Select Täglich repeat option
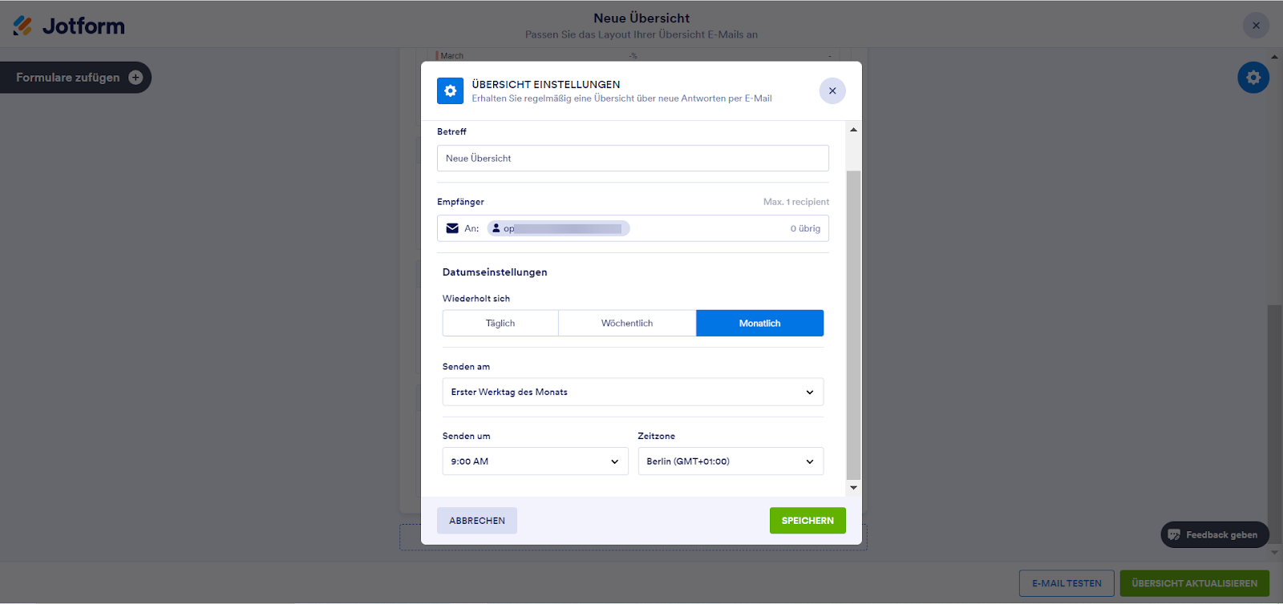1283x604 pixels. tap(500, 324)
